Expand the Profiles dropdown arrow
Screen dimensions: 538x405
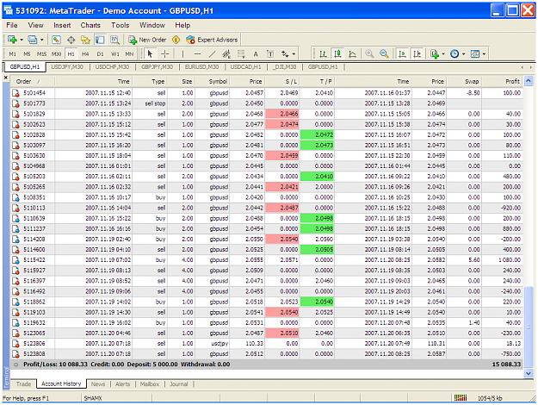[41, 40]
